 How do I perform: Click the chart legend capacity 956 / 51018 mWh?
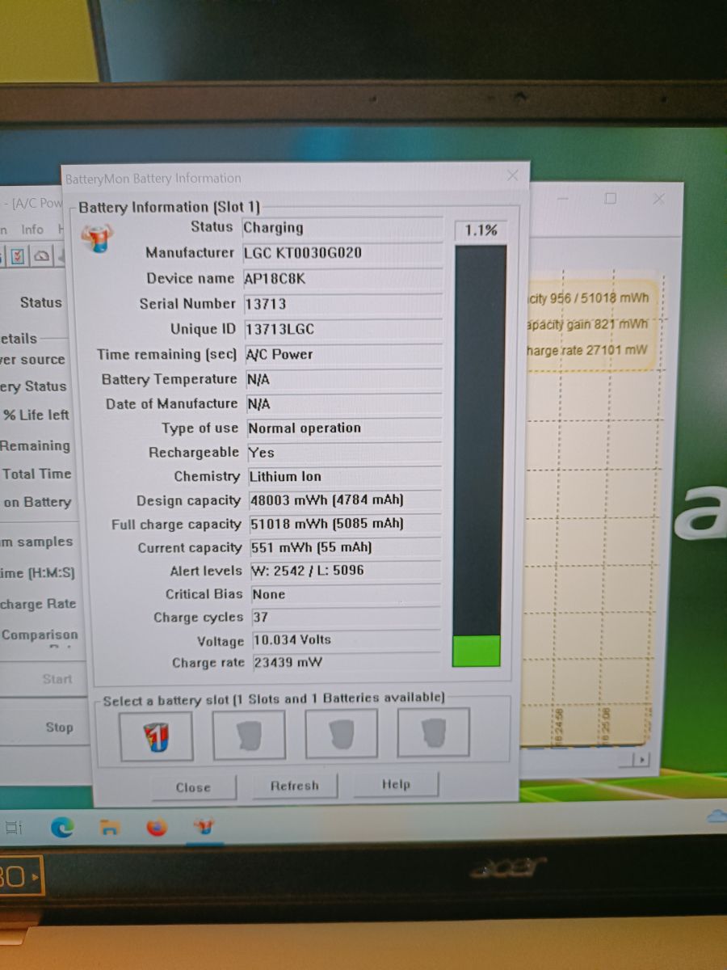tap(589, 298)
